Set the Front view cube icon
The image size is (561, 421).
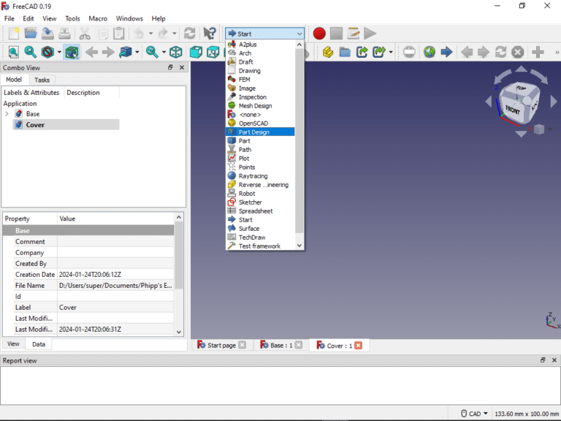click(x=196, y=52)
